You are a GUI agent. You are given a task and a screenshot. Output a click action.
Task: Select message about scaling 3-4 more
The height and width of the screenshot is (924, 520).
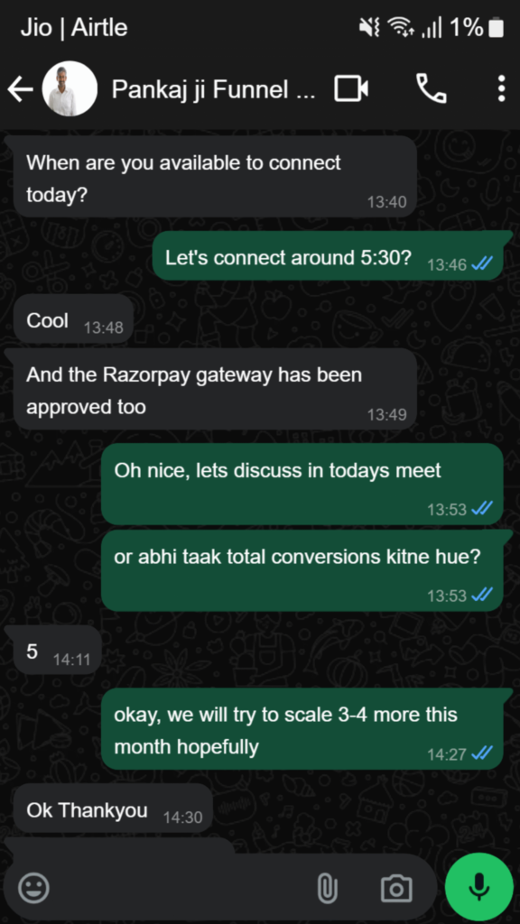click(302, 729)
